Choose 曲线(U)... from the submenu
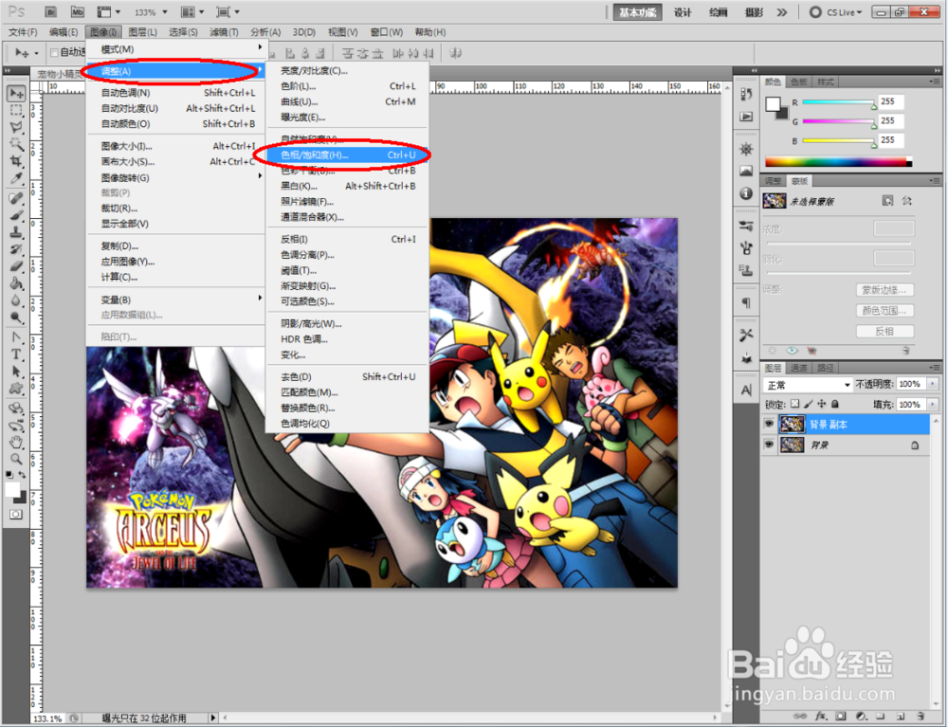 [x=348, y=101]
